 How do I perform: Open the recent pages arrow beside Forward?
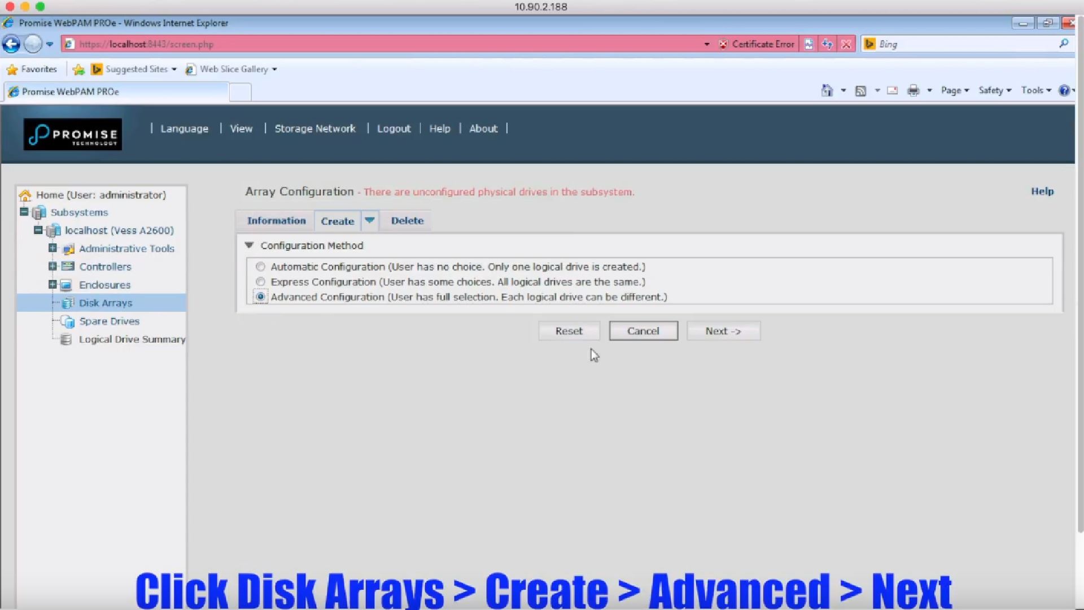[50, 44]
